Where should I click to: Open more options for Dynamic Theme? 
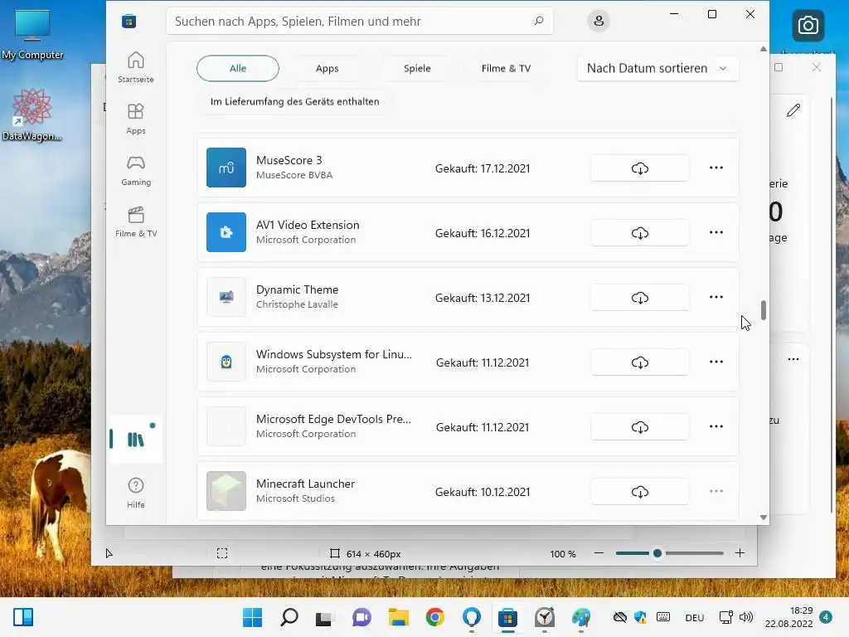pyautogui.click(x=716, y=298)
